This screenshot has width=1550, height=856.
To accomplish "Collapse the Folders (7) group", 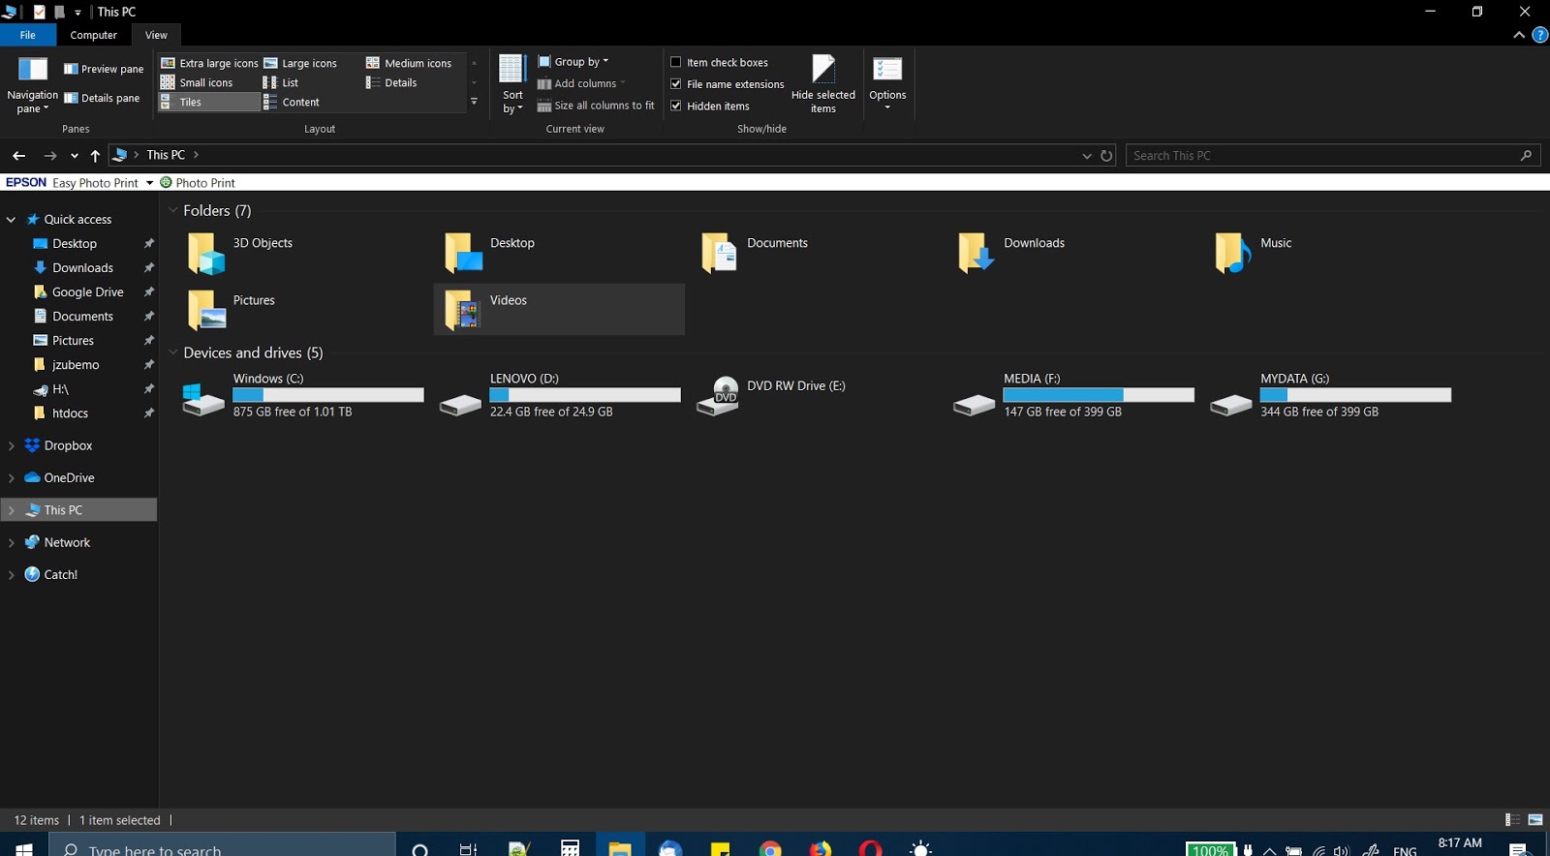I will 173,210.
